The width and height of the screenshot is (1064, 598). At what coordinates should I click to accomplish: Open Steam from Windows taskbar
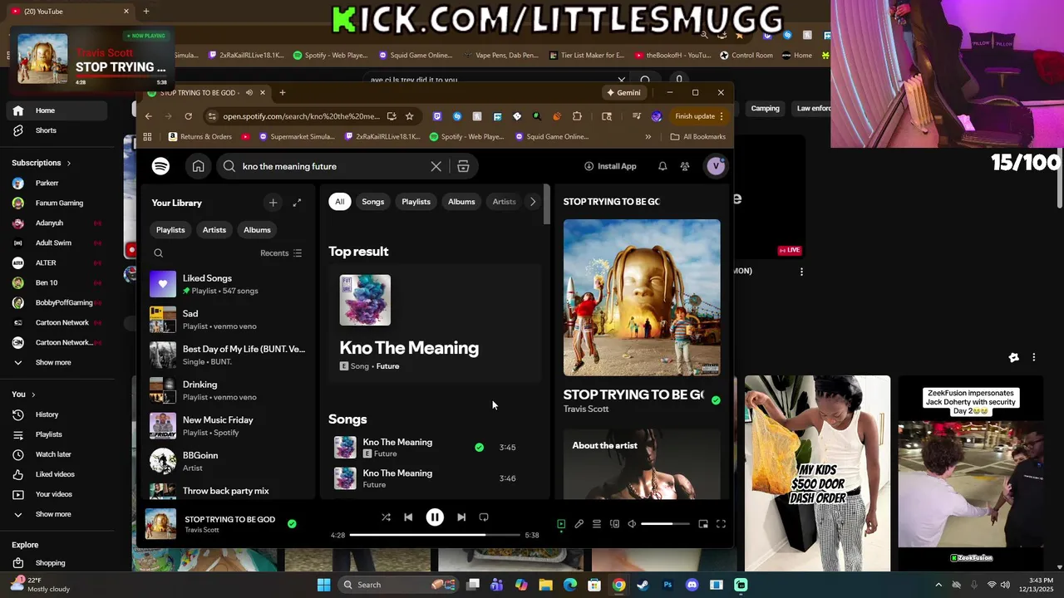[x=643, y=585]
